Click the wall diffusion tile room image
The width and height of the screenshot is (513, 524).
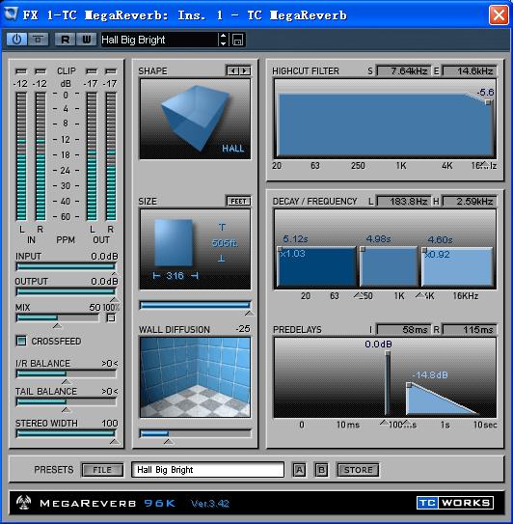pyautogui.click(x=195, y=377)
